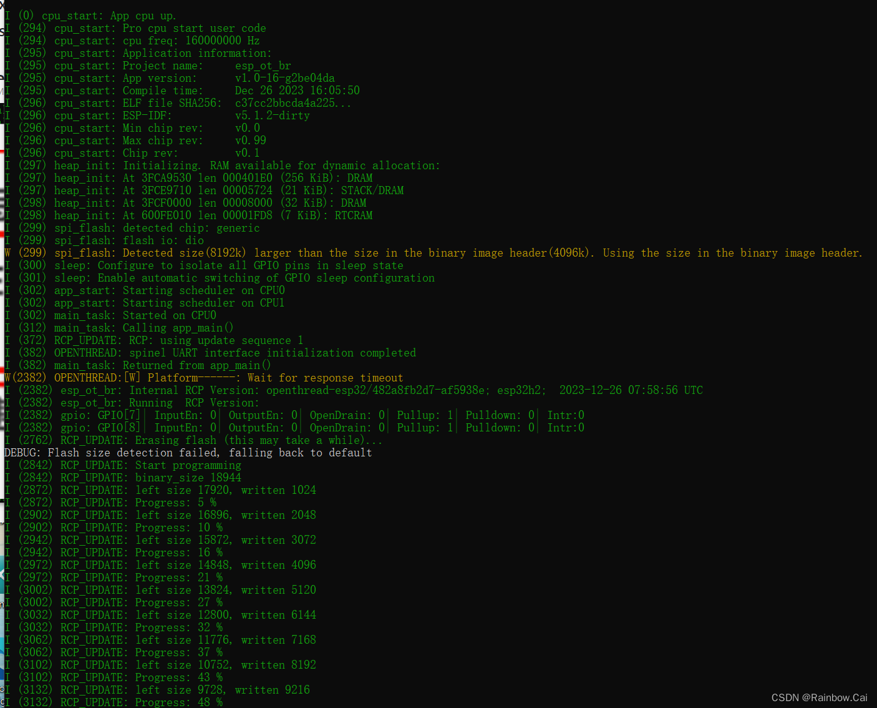
Task: Click the 'Progress: 37 %' line
Action: click(x=114, y=652)
